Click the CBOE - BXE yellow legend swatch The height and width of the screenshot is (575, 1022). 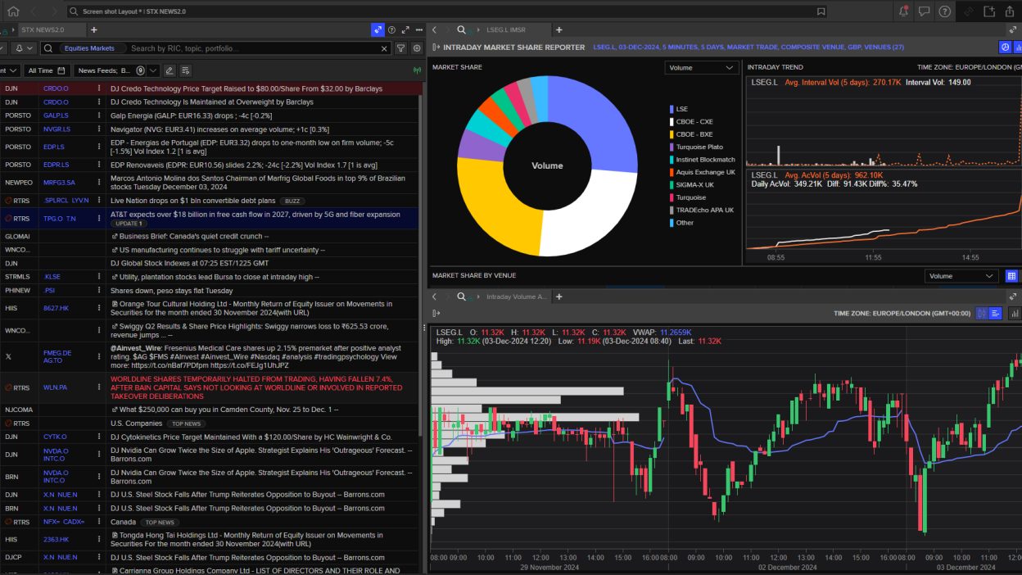[672, 134]
